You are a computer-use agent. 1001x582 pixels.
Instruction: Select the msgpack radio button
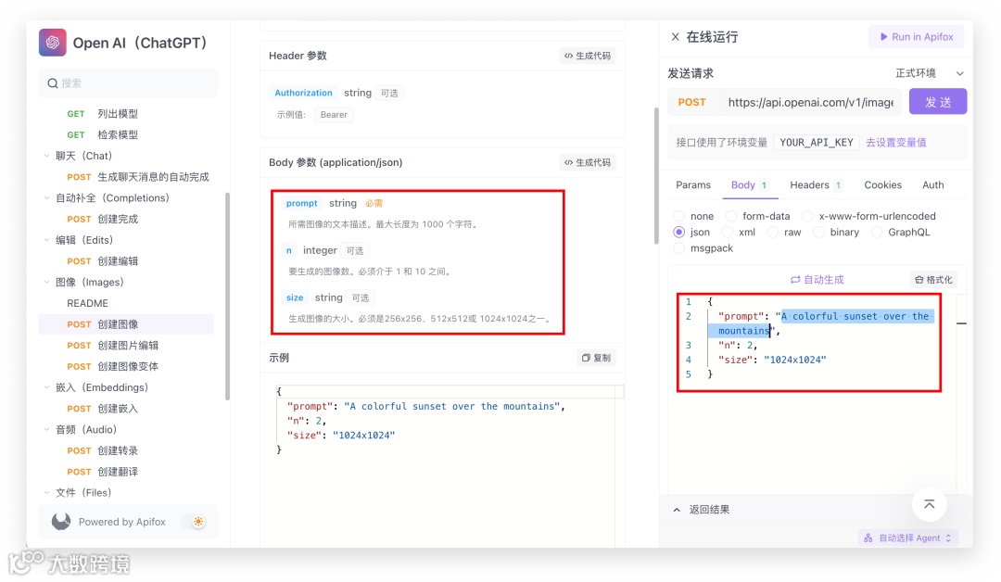click(x=679, y=248)
